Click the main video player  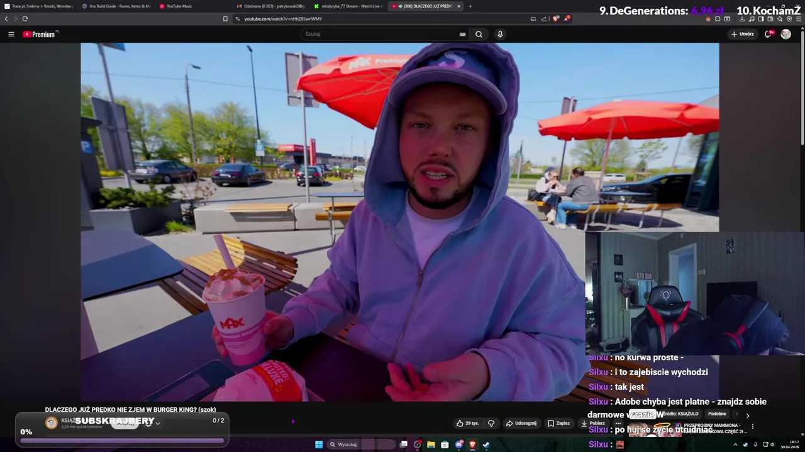click(399, 222)
